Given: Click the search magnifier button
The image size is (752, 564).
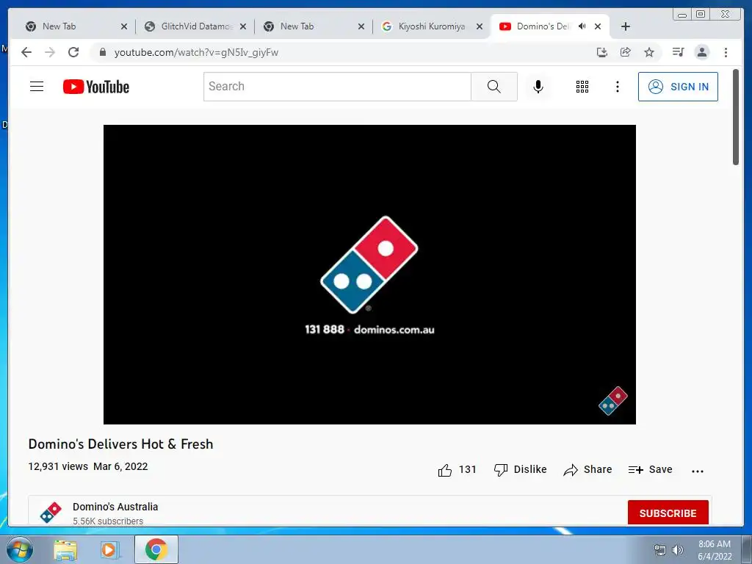Looking at the screenshot, I should pos(494,87).
